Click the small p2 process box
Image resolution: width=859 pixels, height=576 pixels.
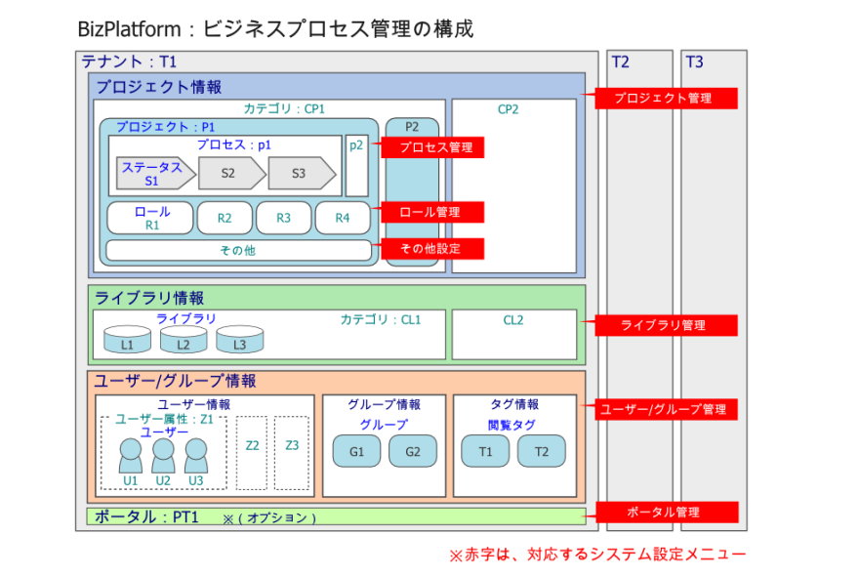(x=356, y=166)
